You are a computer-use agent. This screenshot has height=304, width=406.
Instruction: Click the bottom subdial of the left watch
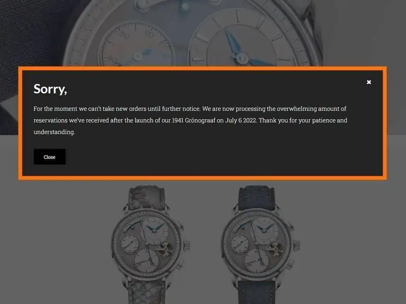(146, 260)
